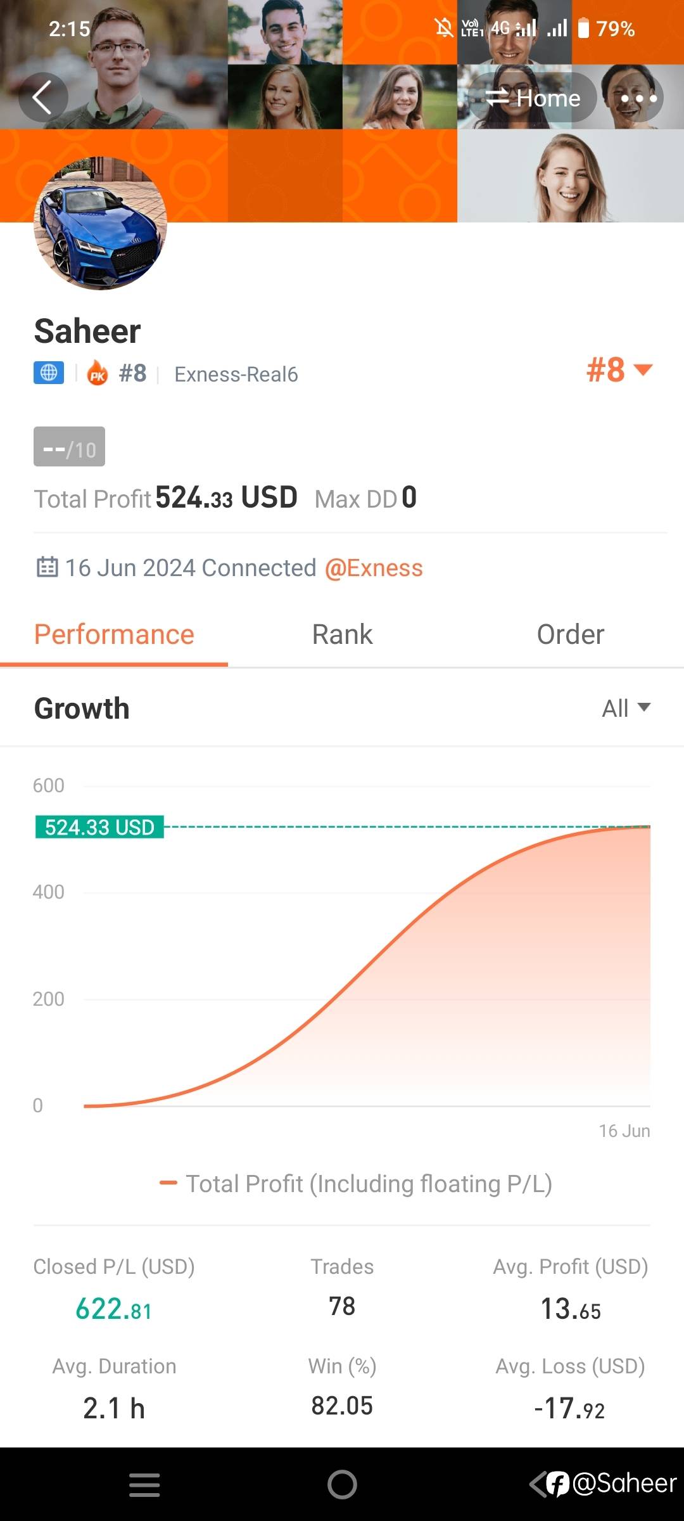The width and height of the screenshot is (684, 1521).
Task: Tap the Home switch button
Action: [x=533, y=98]
